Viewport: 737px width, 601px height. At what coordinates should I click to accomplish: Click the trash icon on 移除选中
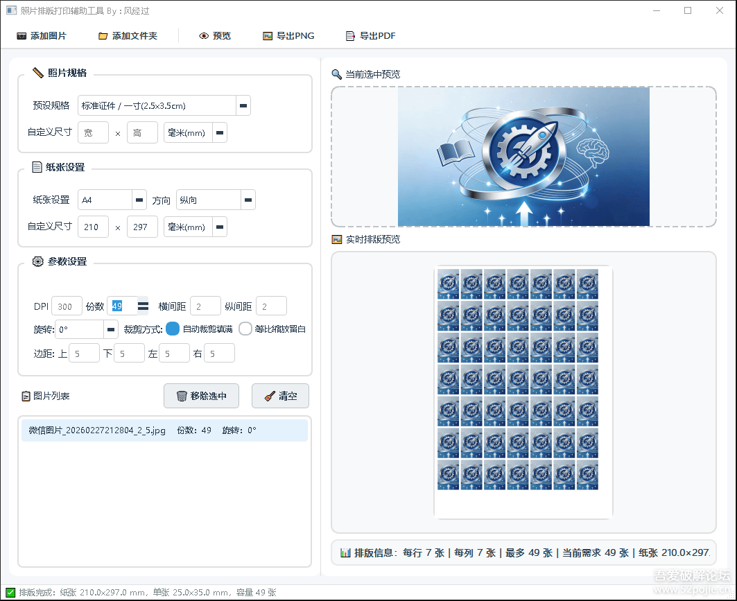pos(182,396)
